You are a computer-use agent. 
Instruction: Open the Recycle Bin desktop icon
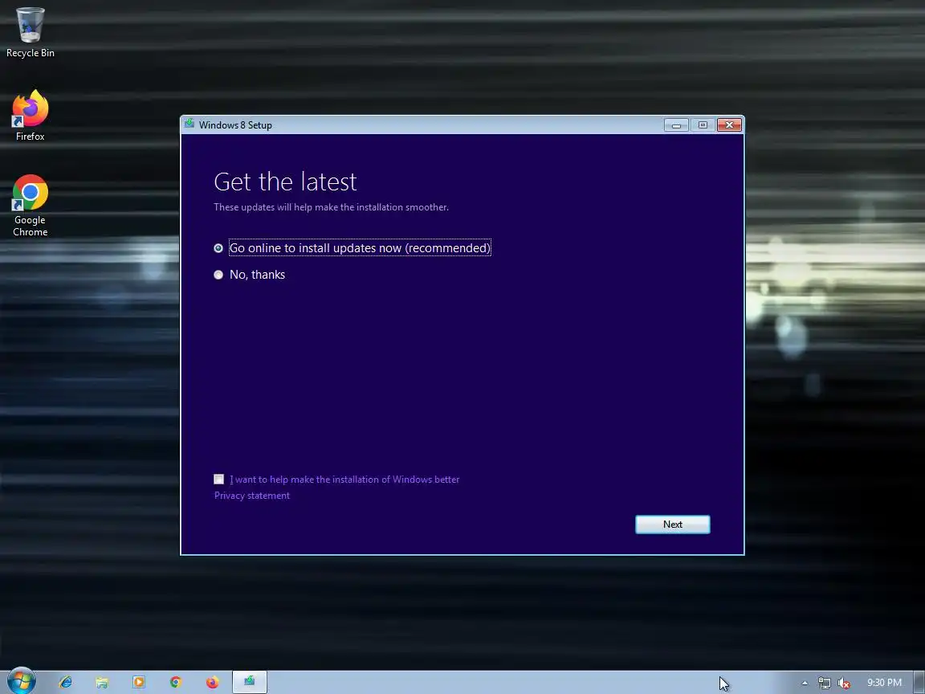(x=30, y=32)
